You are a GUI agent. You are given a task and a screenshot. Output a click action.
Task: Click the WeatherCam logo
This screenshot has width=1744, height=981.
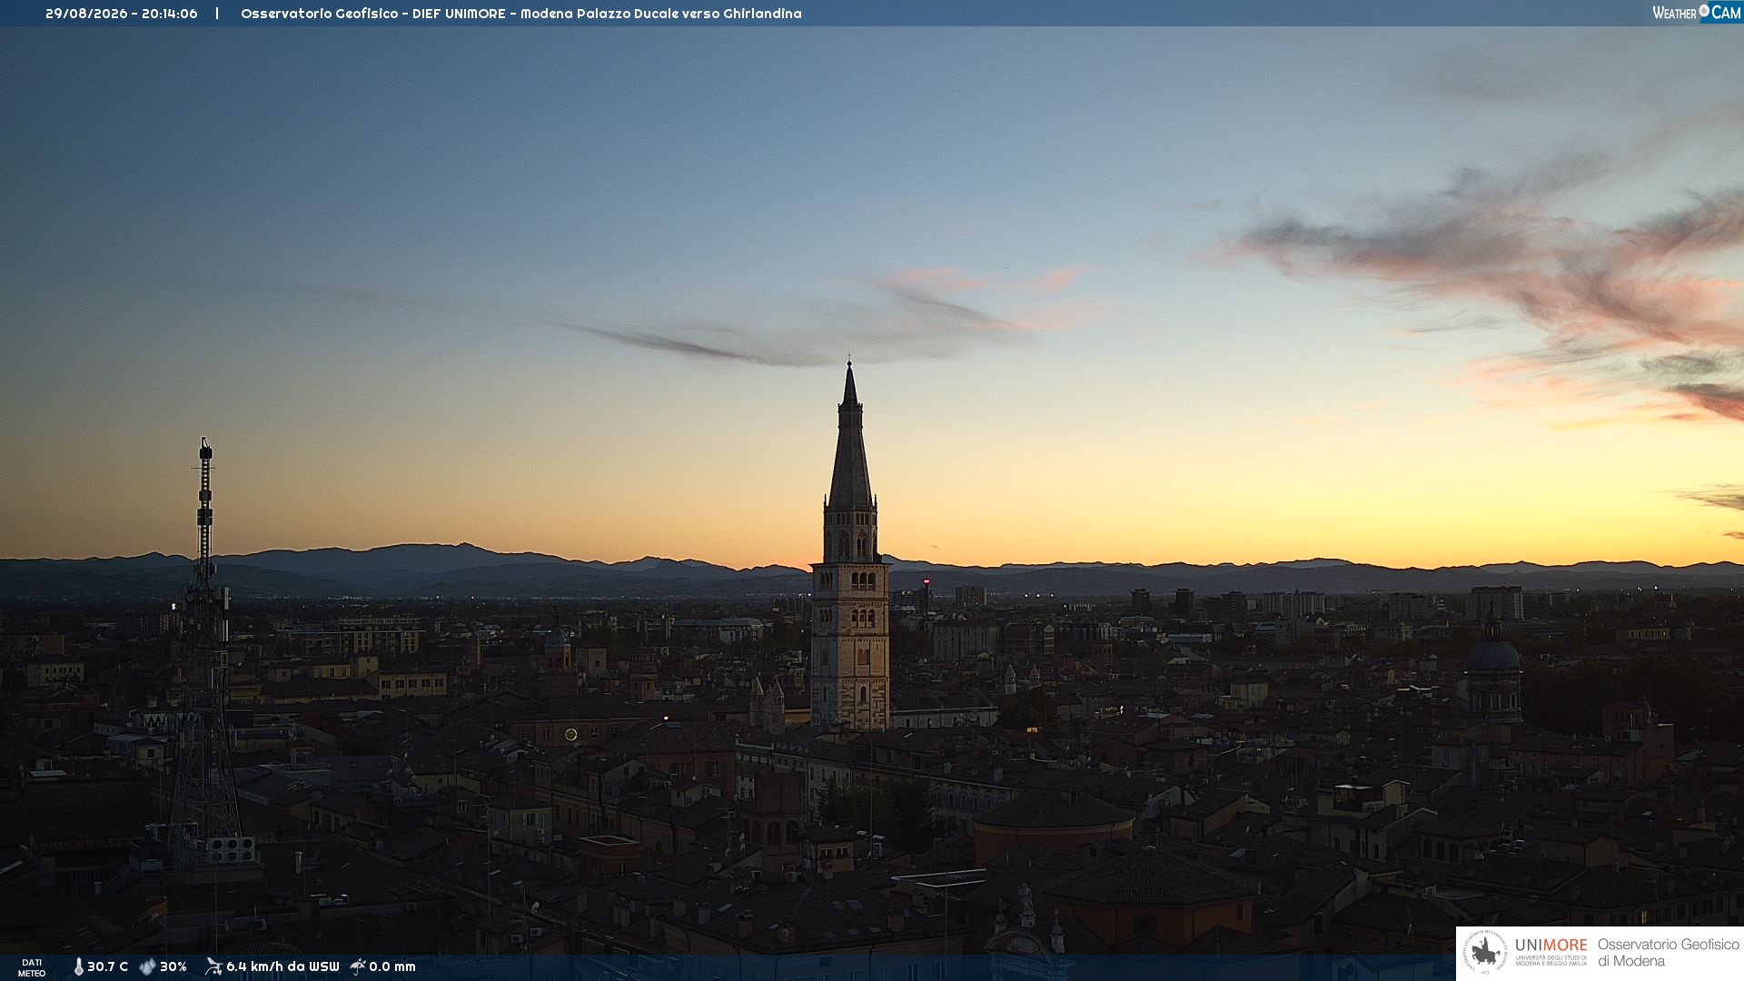[x=1697, y=13]
